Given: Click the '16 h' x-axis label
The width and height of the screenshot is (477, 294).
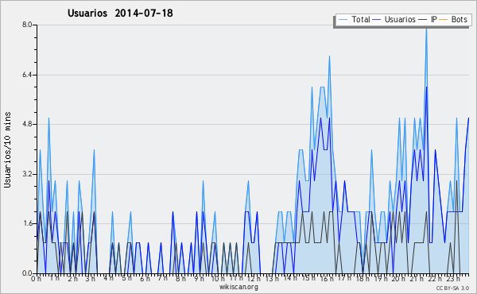Looking at the screenshot, I should [327, 278].
